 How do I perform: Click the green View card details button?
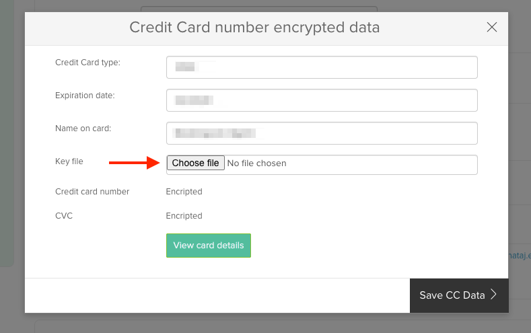pyautogui.click(x=209, y=246)
